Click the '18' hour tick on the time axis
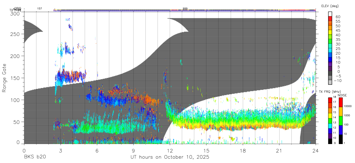 click(243, 151)
